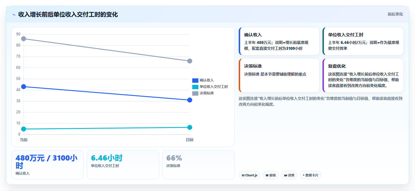The height and width of the screenshot is (191, 415).
Task: Click 决策标准 是本节需要辅助理解的重点 text
Action: coord(275,74)
